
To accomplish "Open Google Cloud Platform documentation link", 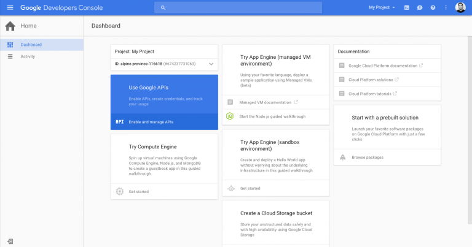I will click(x=383, y=66).
